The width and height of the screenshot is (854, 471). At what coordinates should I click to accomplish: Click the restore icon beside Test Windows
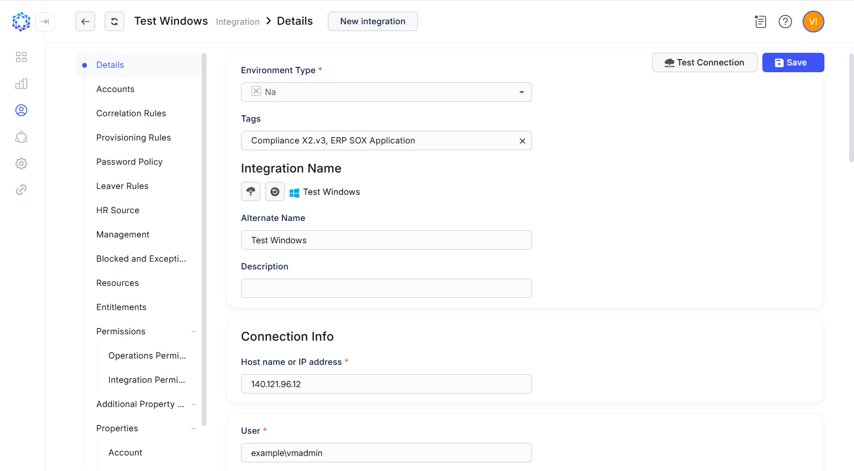click(x=275, y=191)
